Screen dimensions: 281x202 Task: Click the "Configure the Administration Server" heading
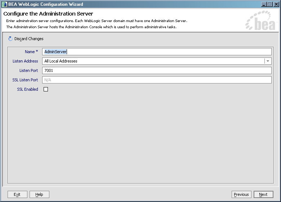click(x=48, y=14)
